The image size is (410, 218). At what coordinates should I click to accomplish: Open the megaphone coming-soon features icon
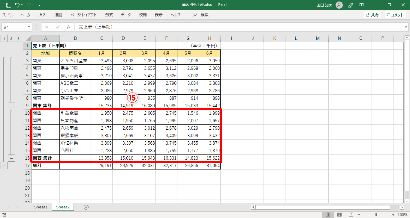pos(350,5)
